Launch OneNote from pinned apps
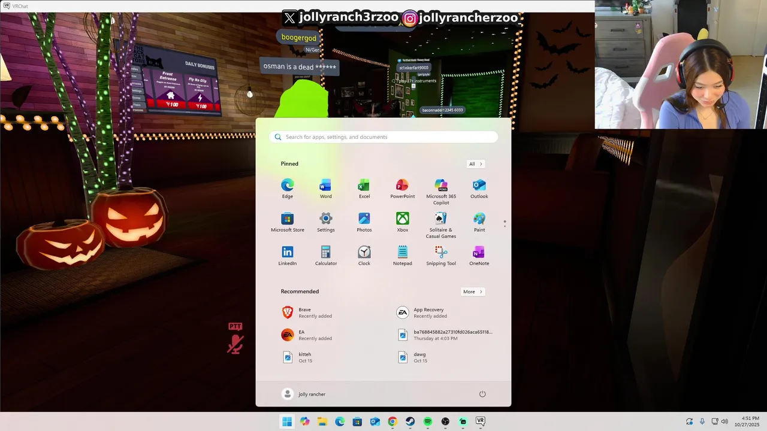 pyautogui.click(x=479, y=256)
